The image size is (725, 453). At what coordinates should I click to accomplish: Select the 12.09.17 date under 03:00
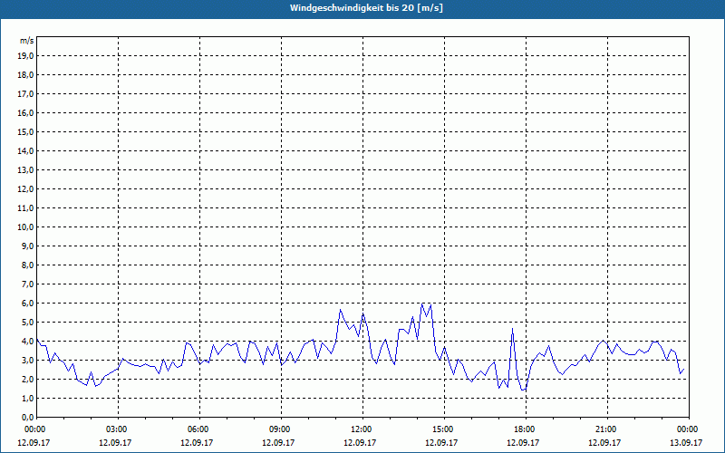click(115, 442)
